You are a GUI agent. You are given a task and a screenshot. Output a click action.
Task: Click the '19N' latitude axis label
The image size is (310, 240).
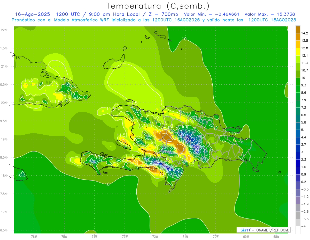click(x=4, y=139)
